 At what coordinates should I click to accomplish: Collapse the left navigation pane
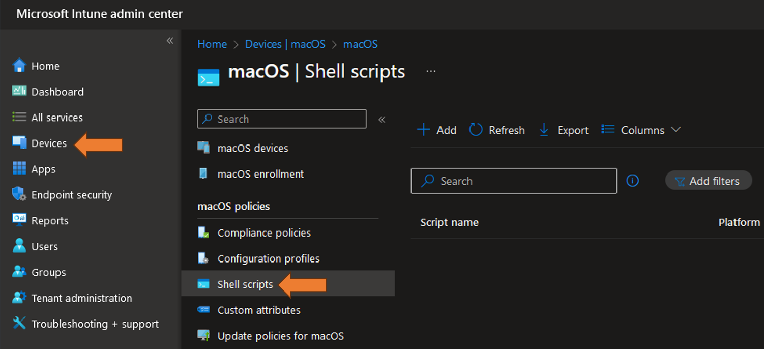pyautogui.click(x=170, y=41)
